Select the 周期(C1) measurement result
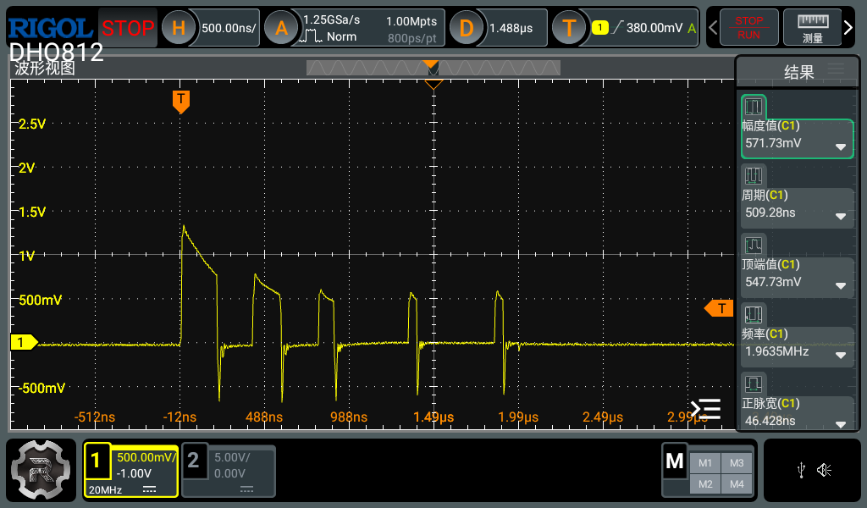Viewport: 867px width, 508px height. [x=798, y=207]
